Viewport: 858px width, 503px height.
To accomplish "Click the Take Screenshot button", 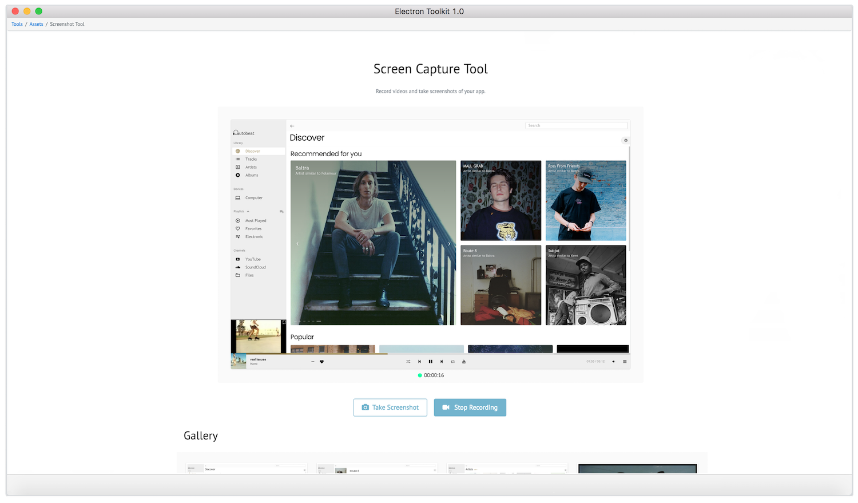I will (390, 407).
